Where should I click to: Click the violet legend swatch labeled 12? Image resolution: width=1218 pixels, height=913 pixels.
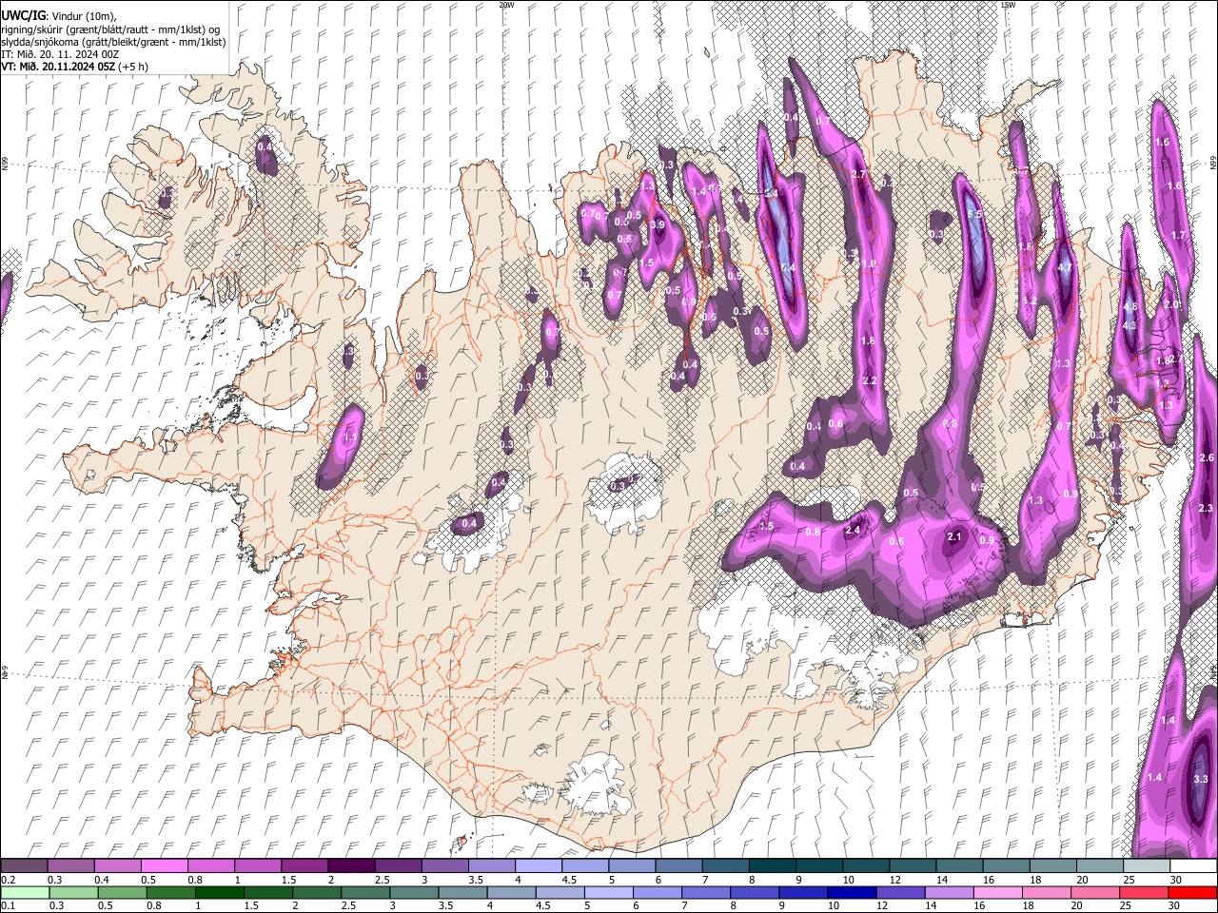(900, 892)
